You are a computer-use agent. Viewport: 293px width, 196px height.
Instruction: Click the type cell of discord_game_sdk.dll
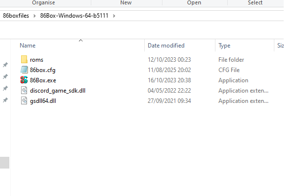pos(243,91)
